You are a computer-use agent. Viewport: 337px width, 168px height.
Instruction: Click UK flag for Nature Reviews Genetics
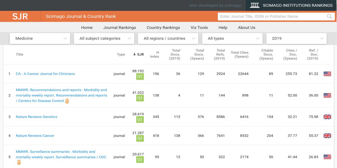tap(327, 117)
